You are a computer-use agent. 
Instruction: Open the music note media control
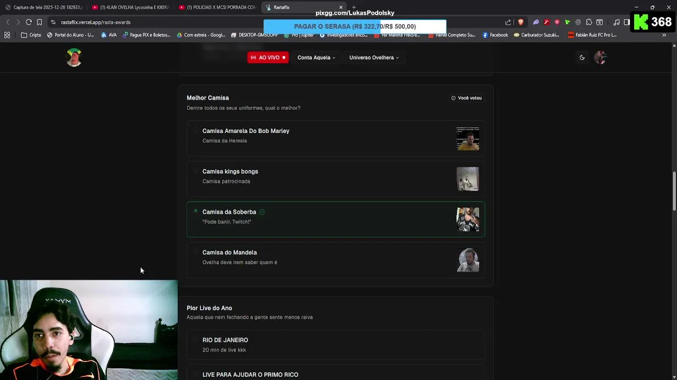point(616,22)
